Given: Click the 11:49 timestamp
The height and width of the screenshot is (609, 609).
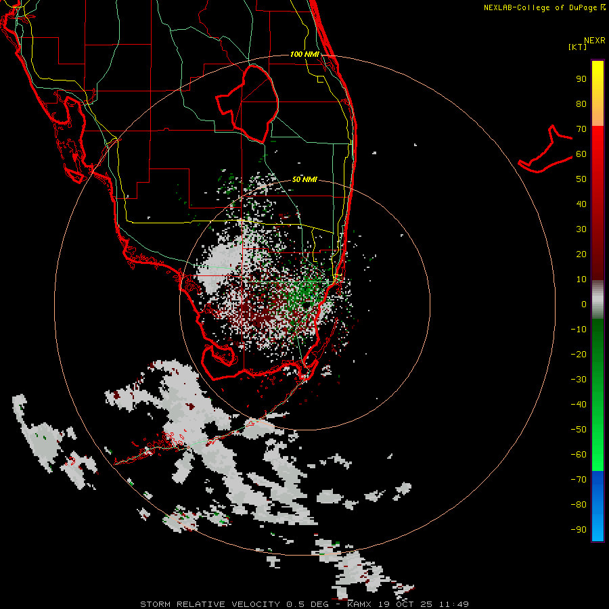Looking at the screenshot, I should point(454,604).
